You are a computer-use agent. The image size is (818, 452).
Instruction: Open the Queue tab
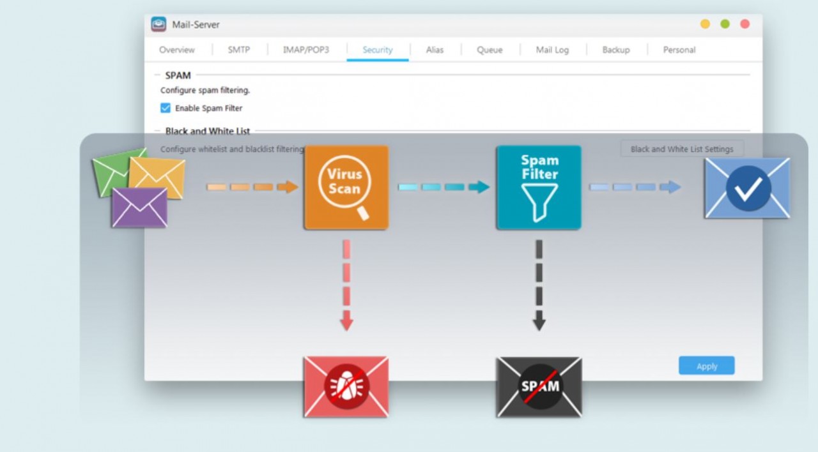point(490,50)
